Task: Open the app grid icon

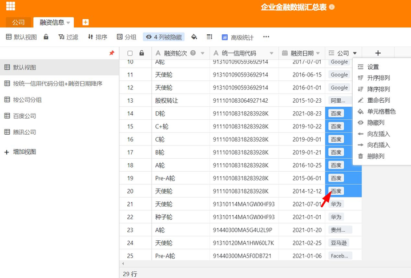Action: click(10, 6)
